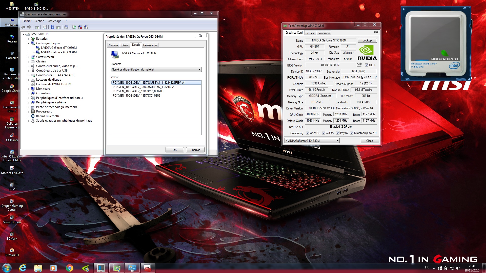This screenshot has width=486, height=273.
Task: Toggle the UEFI checkbox in GPU-Z
Action: [366, 65]
